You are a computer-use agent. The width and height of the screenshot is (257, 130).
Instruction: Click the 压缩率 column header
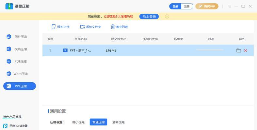[179, 39]
